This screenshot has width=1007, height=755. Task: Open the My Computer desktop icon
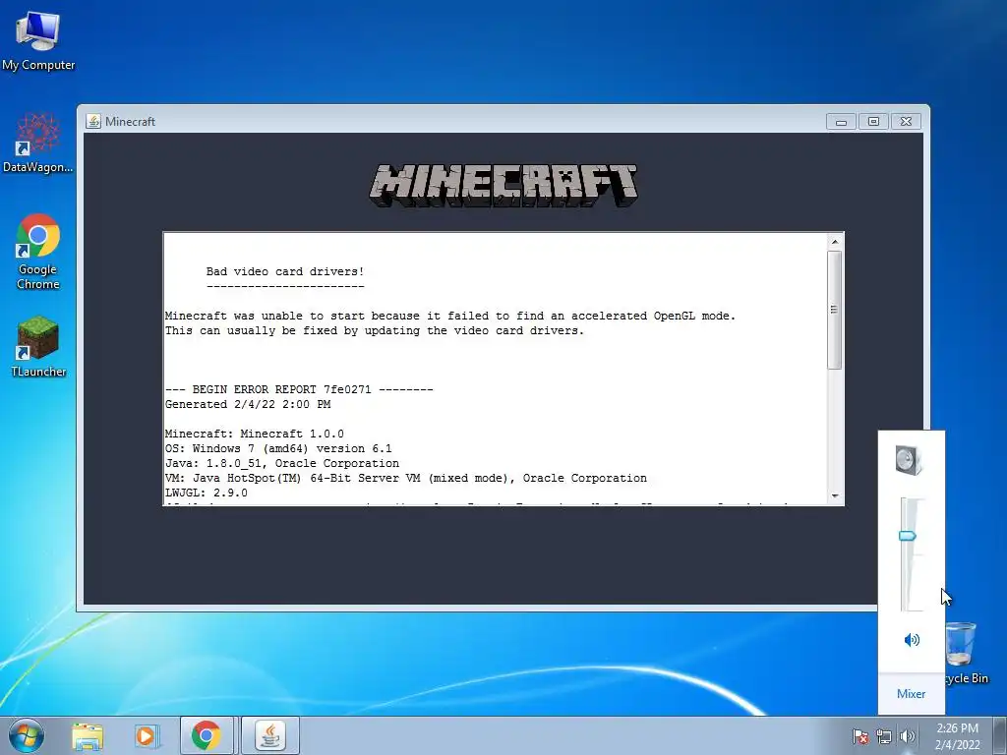click(38, 40)
